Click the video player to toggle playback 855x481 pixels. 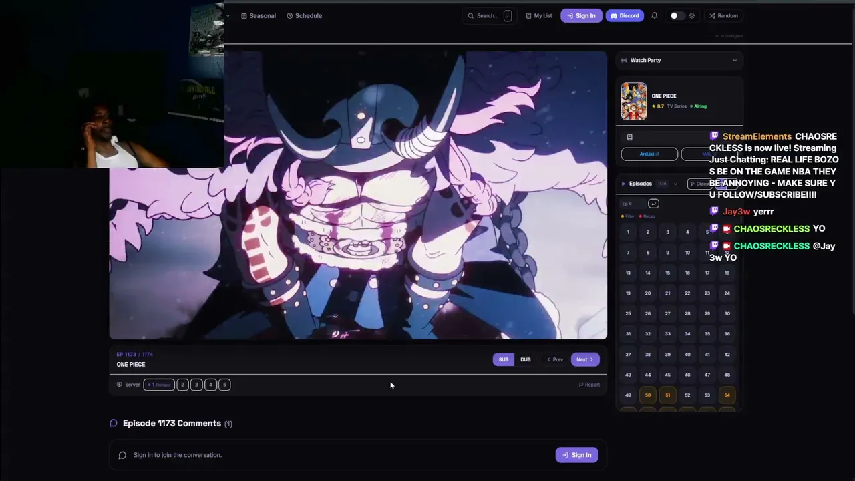pos(358,195)
